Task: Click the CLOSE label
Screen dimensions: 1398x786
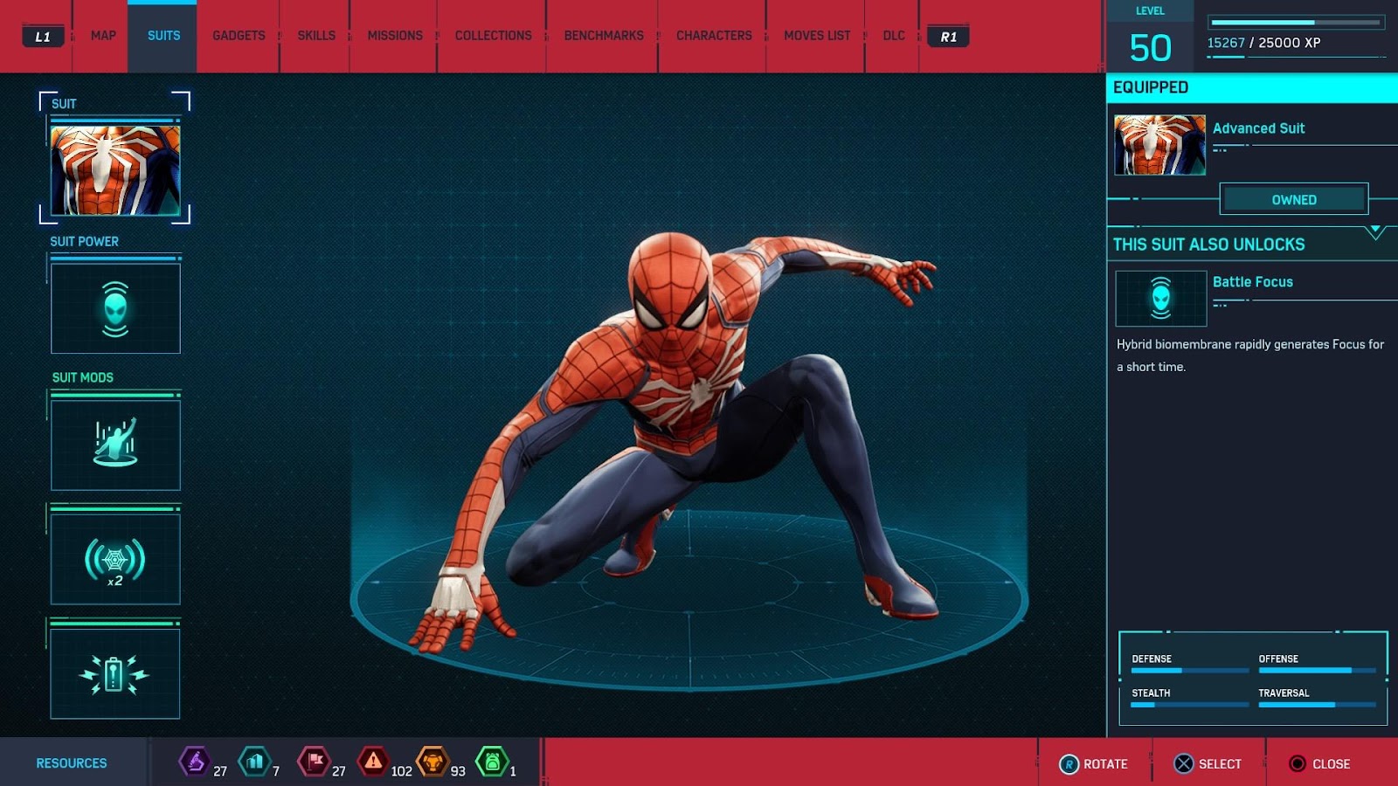Action: pyautogui.click(x=1331, y=764)
